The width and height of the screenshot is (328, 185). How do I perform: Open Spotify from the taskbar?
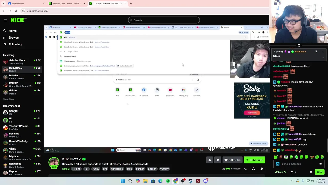(x=168, y=181)
